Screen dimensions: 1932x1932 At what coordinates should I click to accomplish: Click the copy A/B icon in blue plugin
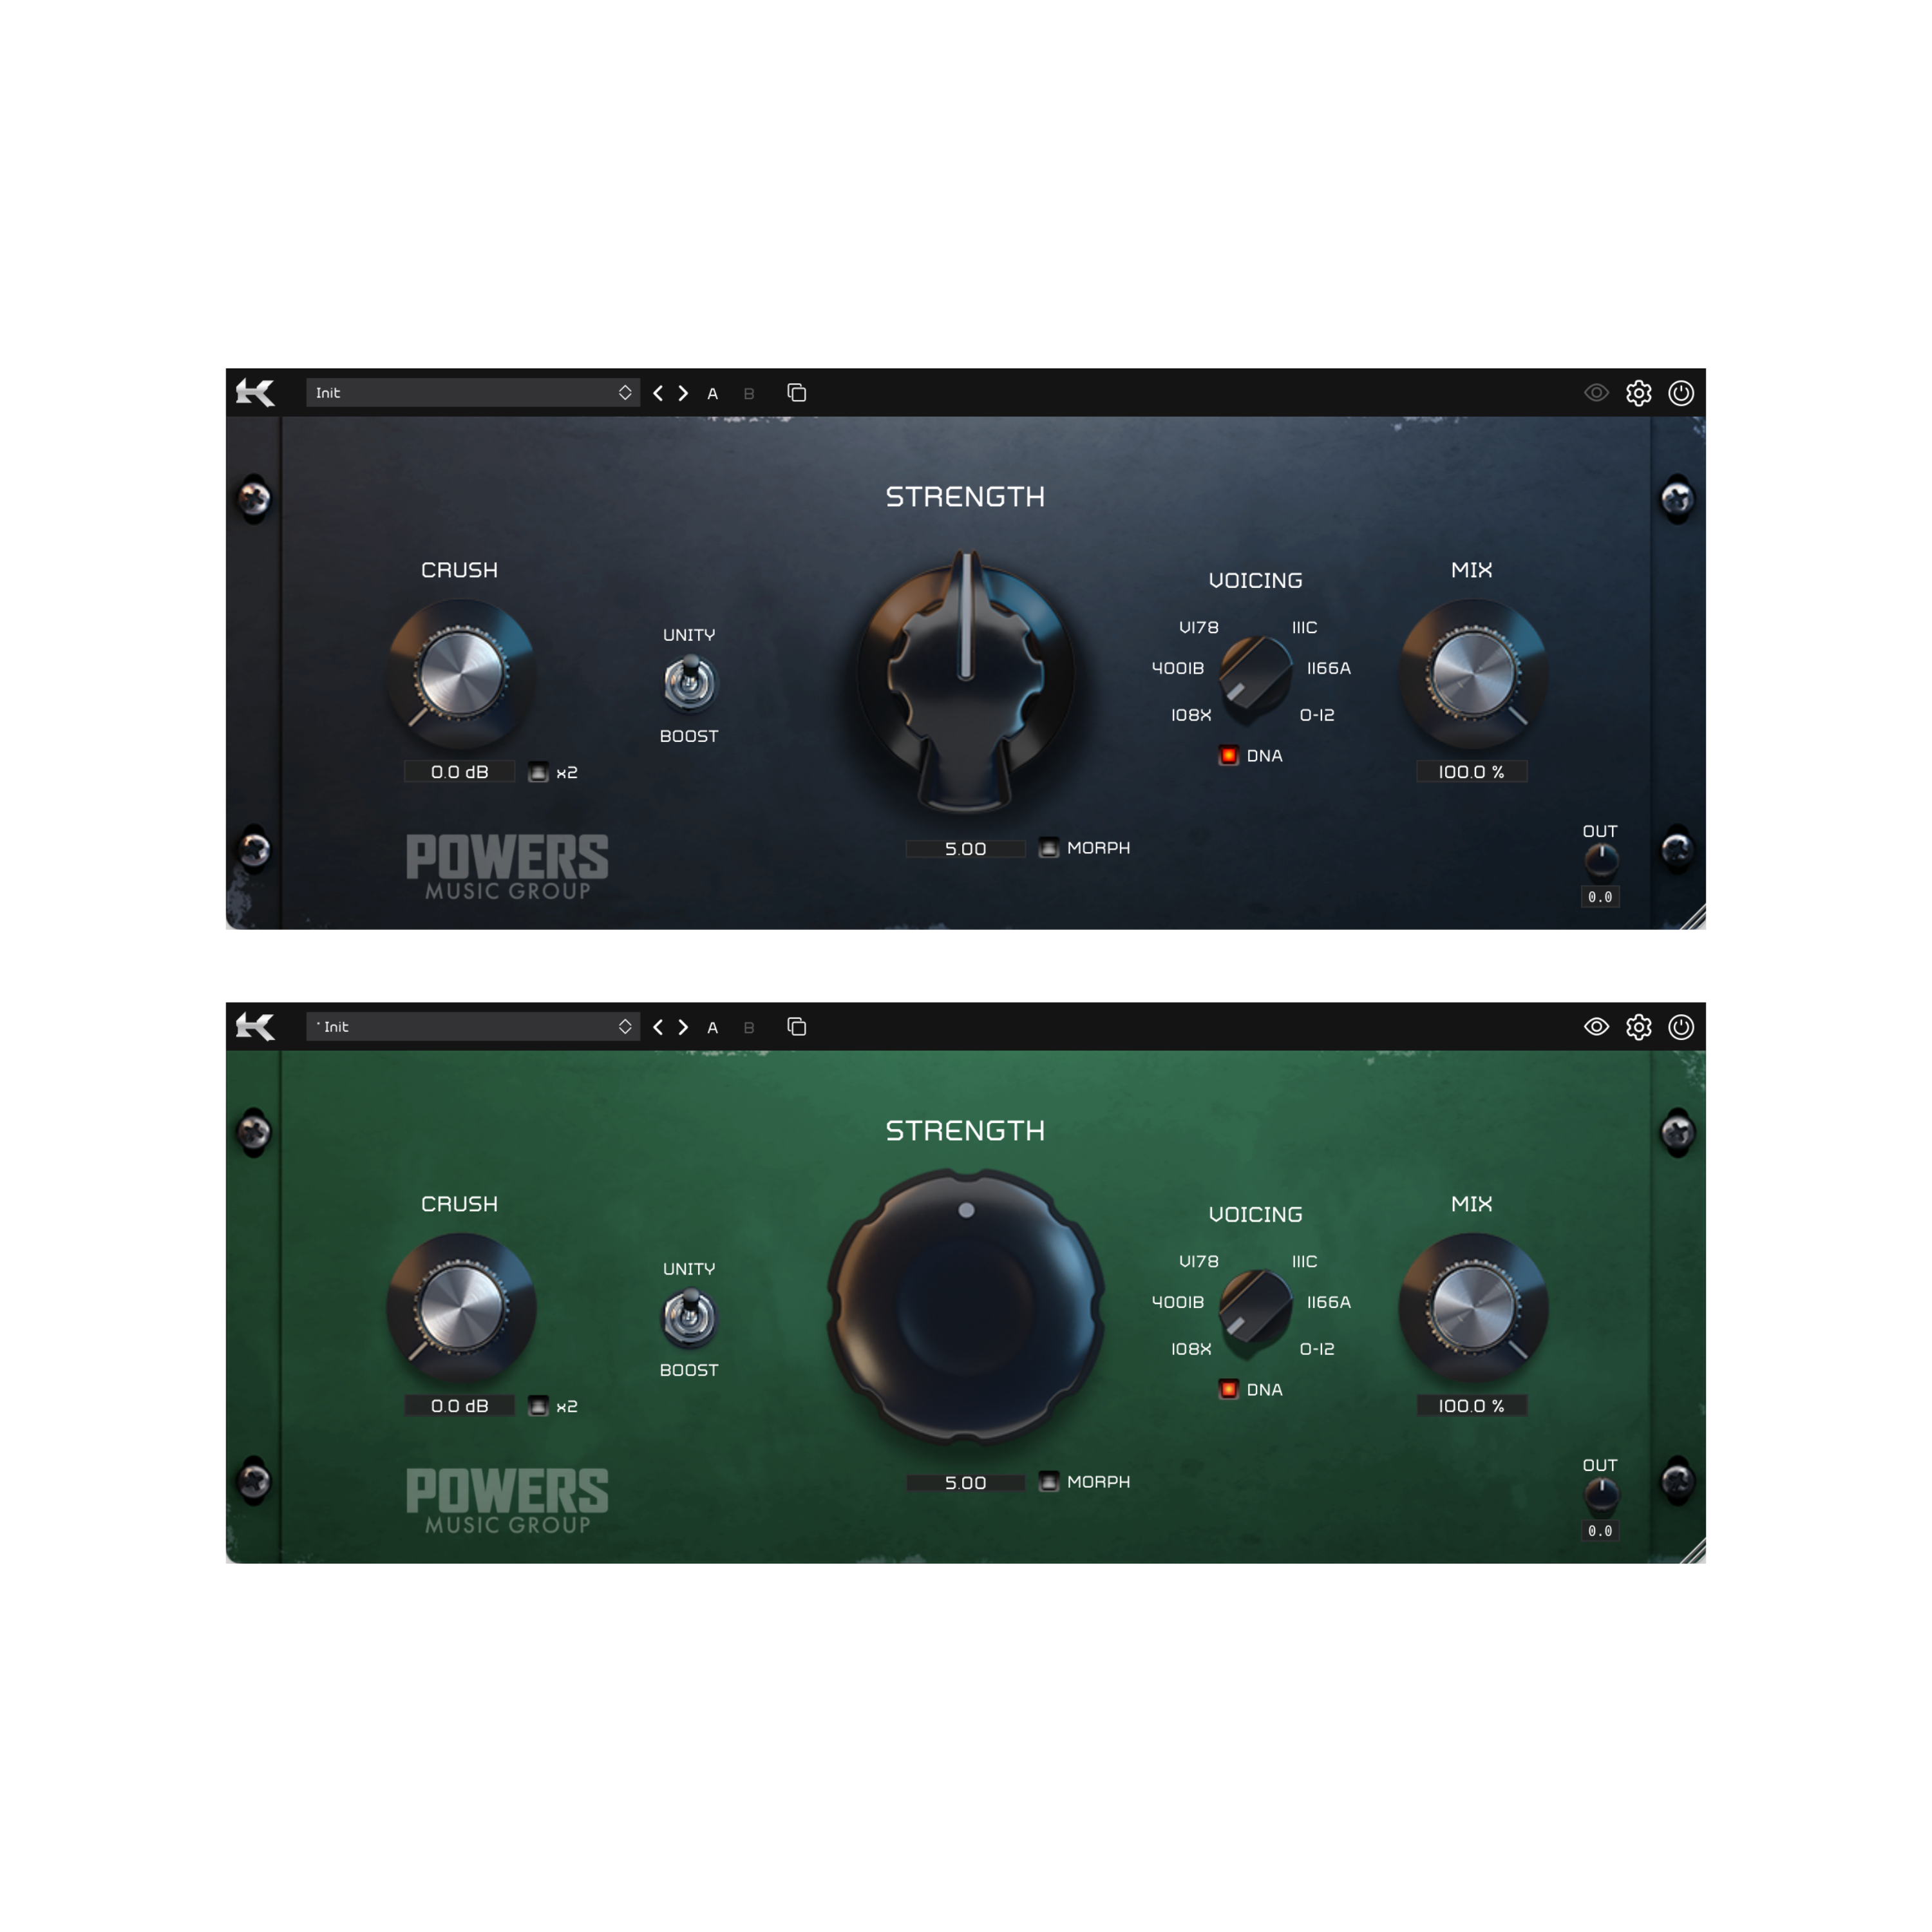(796, 393)
